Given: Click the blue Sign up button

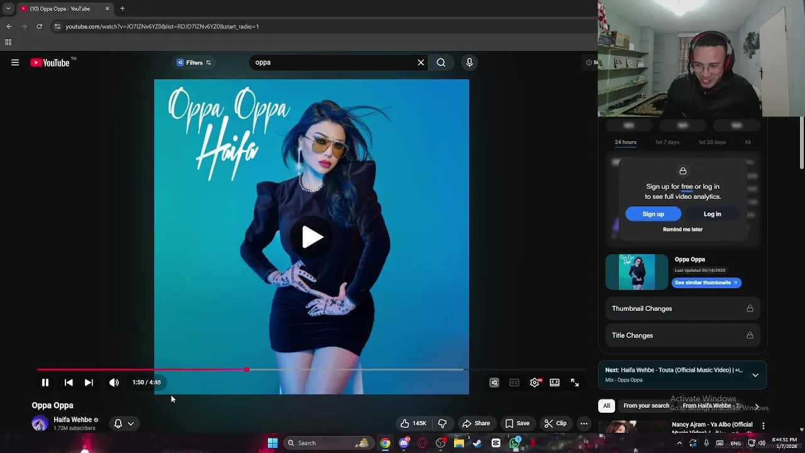Looking at the screenshot, I should pyautogui.click(x=653, y=214).
